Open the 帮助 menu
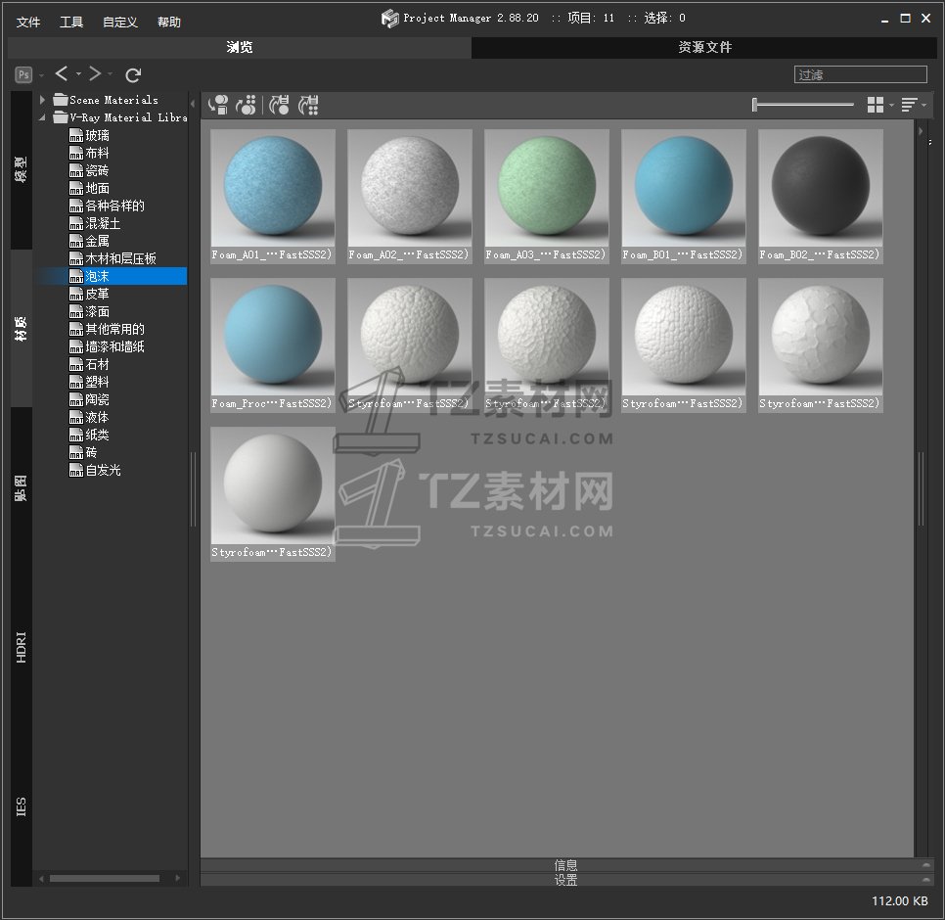 click(168, 23)
